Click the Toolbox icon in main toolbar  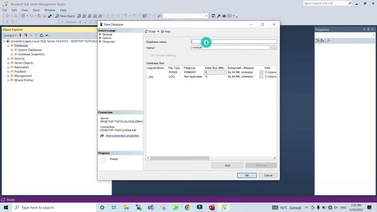pyautogui.click(x=224, y=16)
